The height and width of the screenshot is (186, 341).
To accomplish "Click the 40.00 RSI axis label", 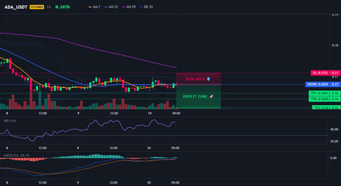I will click(x=334, y=129).
